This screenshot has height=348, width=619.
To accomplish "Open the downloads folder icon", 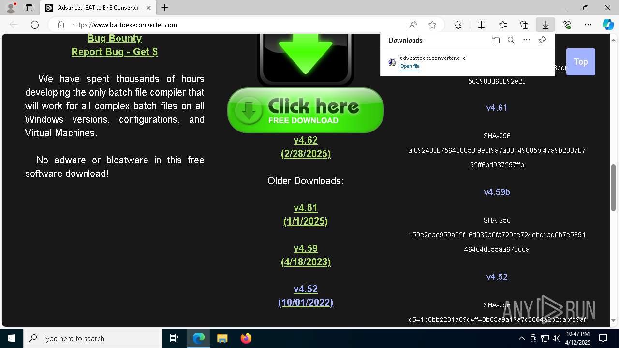I will click(496, 40).
